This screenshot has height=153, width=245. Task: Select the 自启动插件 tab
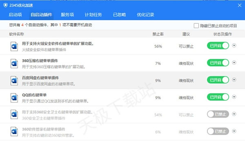tap(41, 15)
